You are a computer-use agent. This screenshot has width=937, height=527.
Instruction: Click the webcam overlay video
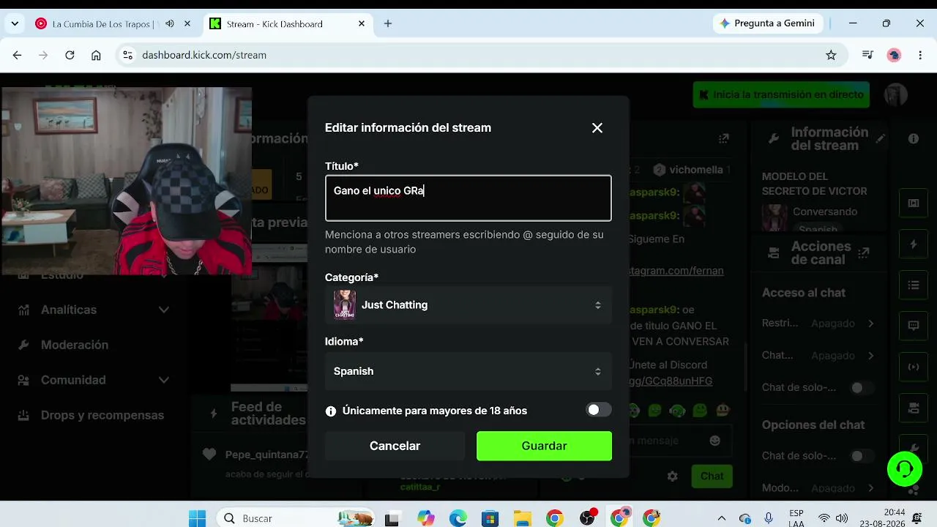click(x=127, y=181)
